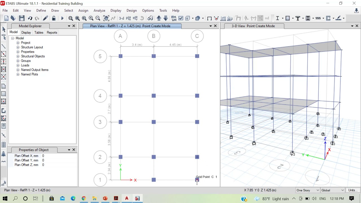Screen dimensions: 361x203
Task: Activate the 3-D View window title tab
Action: point(253,26)
